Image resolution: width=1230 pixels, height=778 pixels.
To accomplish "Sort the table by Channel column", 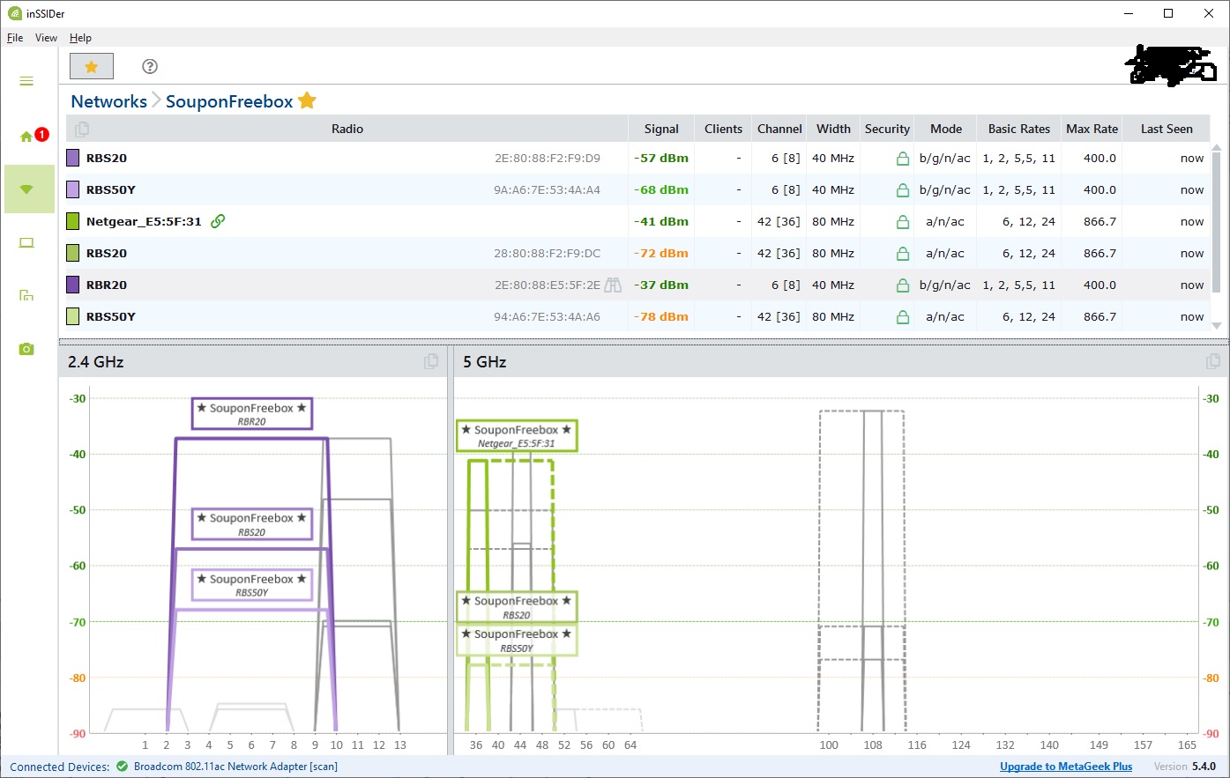I will tap(779, 129).
